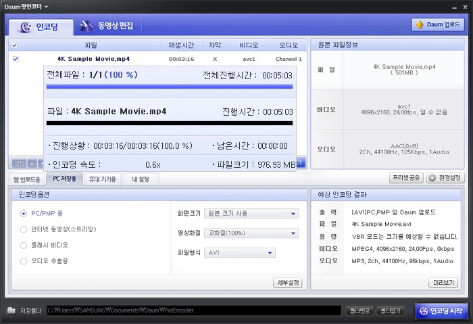
Task: Click the 환경설정 gear button
Action: point(445,178)
